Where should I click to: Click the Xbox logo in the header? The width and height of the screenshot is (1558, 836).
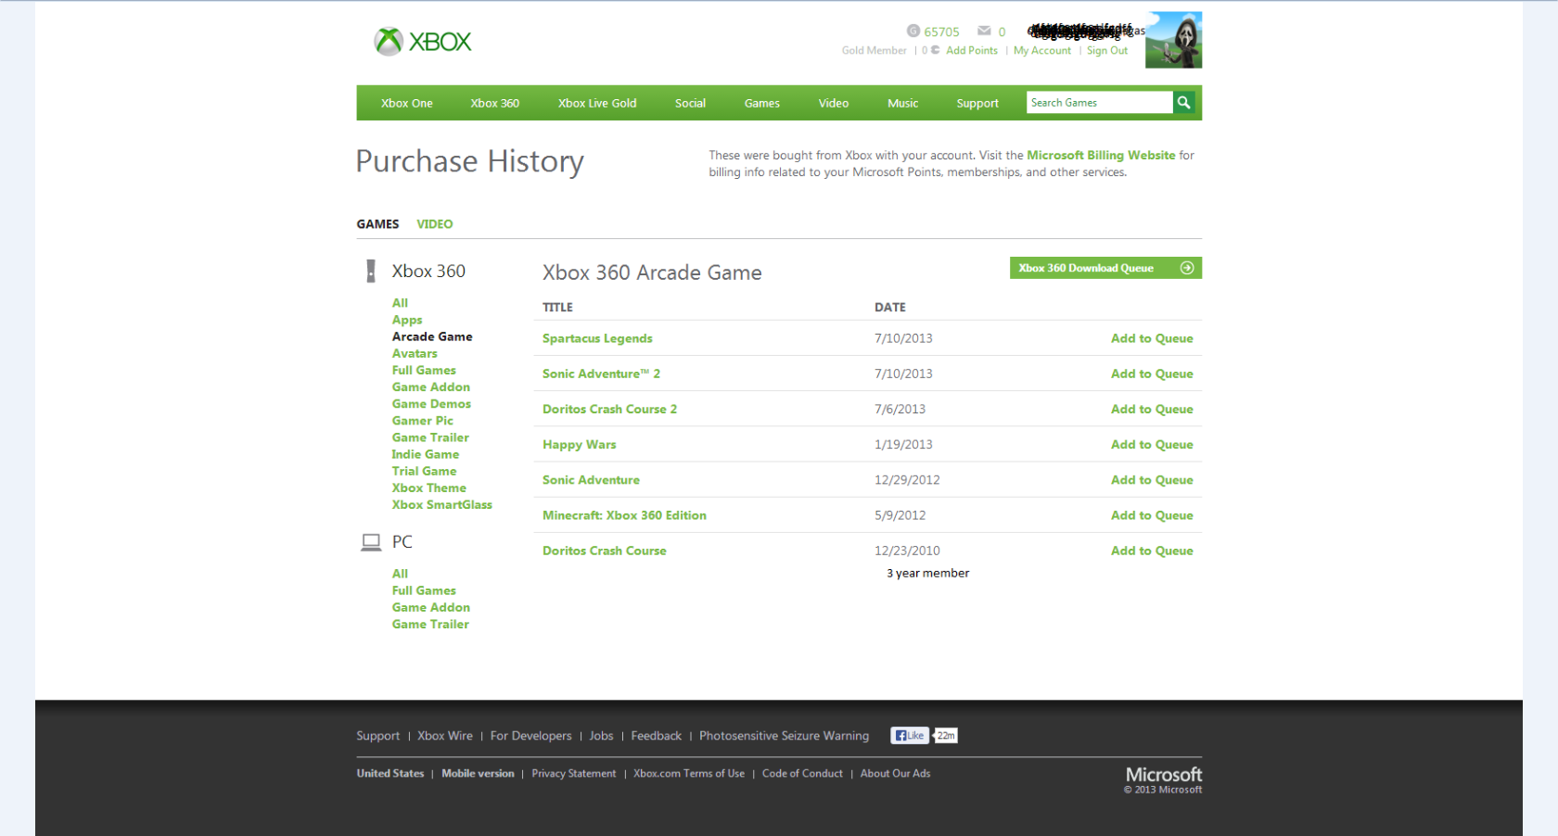click(423, 41)
